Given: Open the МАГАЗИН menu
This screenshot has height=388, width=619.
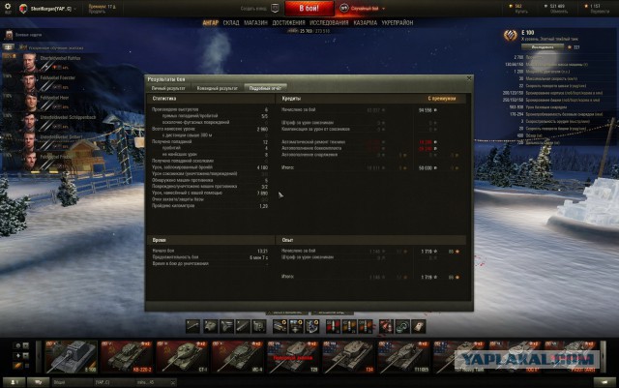Looking at the screenshot, I should [x=255, y=23].
